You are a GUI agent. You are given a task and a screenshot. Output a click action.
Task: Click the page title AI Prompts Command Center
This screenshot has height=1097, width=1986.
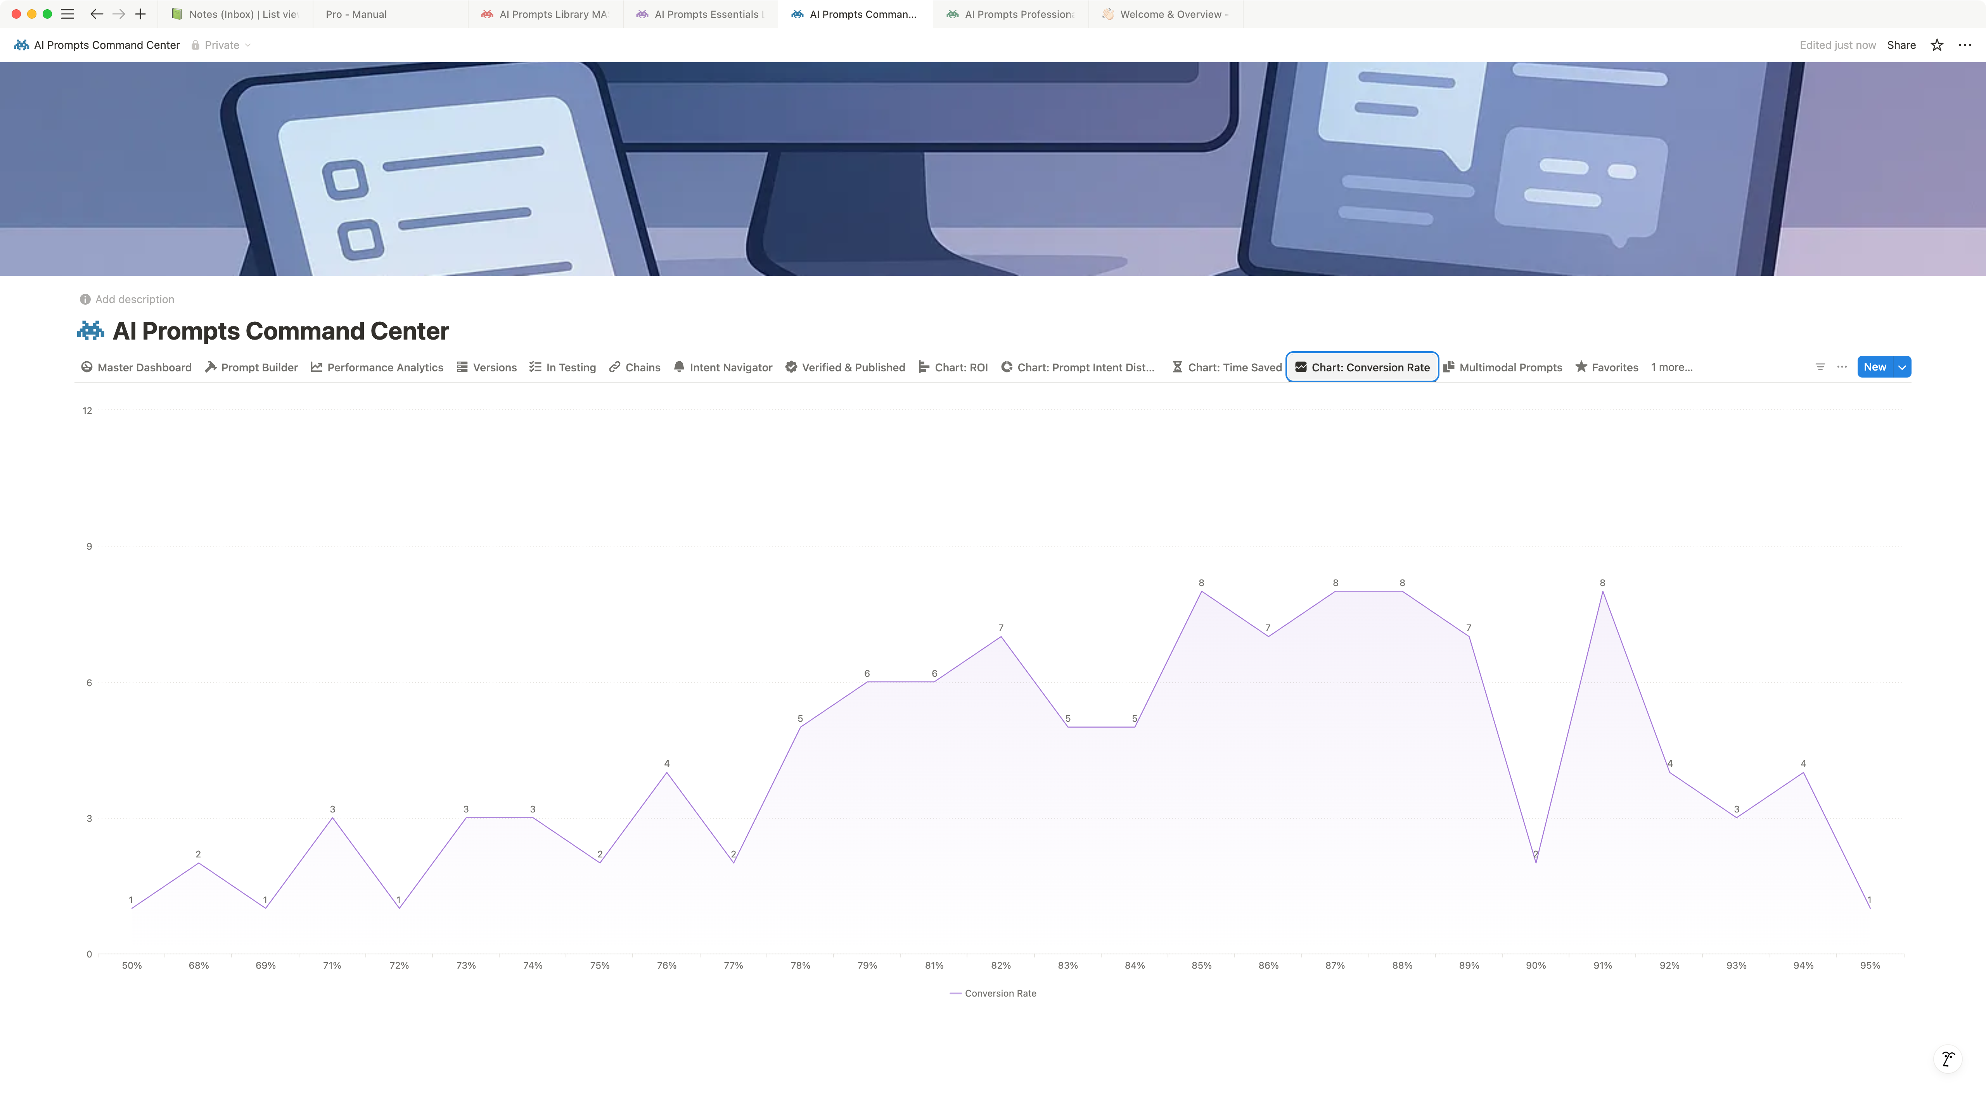(280, 331)
